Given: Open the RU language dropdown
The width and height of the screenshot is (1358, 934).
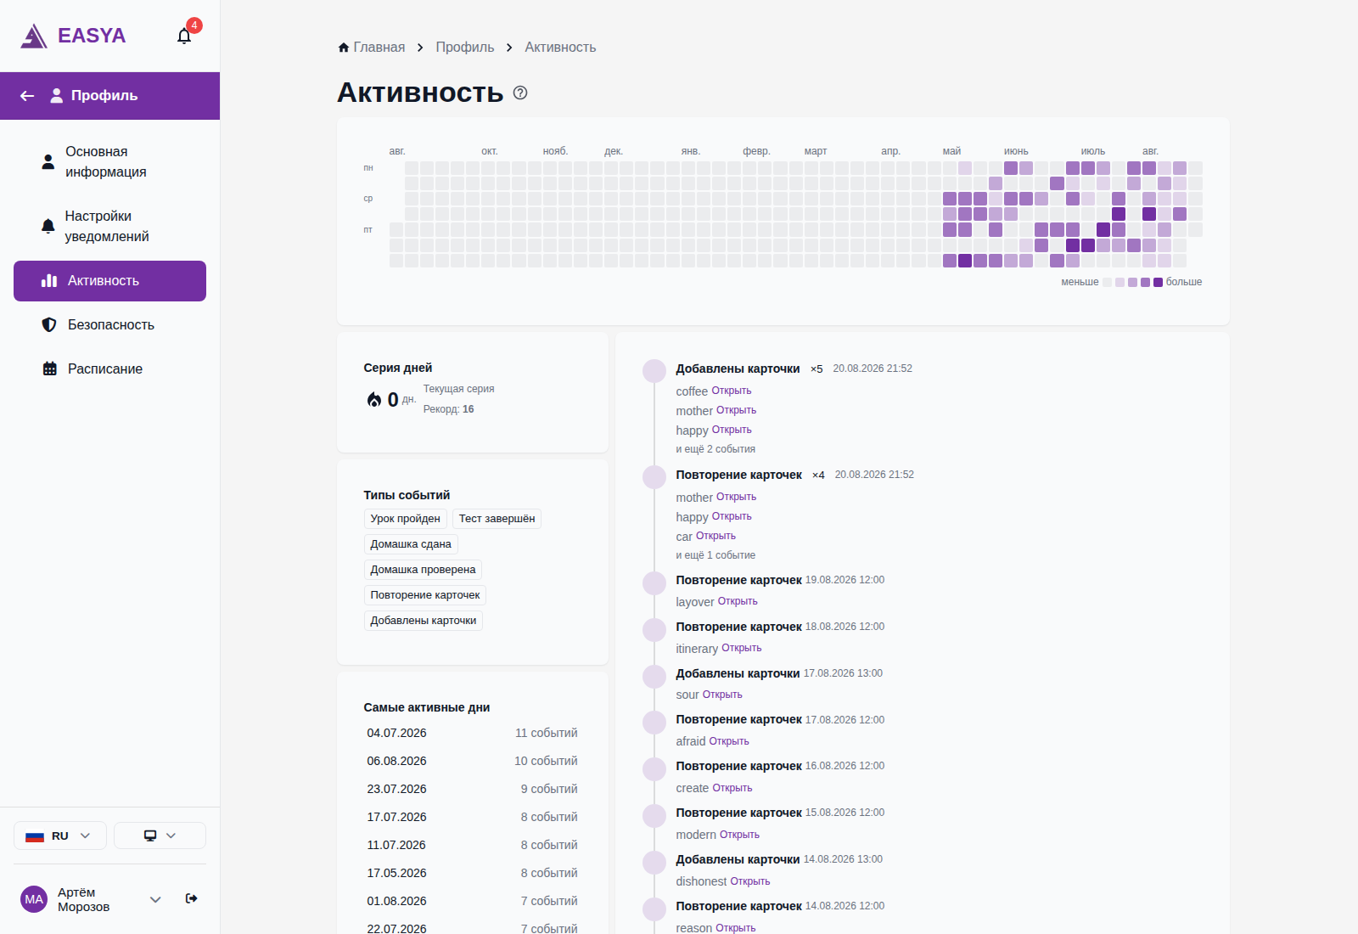Looking at the screenshot, I should click(x=60, y=836).
